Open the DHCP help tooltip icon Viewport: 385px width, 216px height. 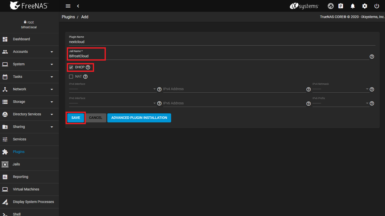(x=88, y=67)
